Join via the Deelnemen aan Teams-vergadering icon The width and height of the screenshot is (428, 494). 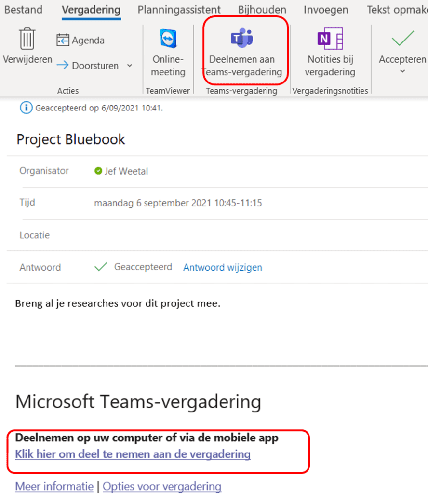(242, 39)
